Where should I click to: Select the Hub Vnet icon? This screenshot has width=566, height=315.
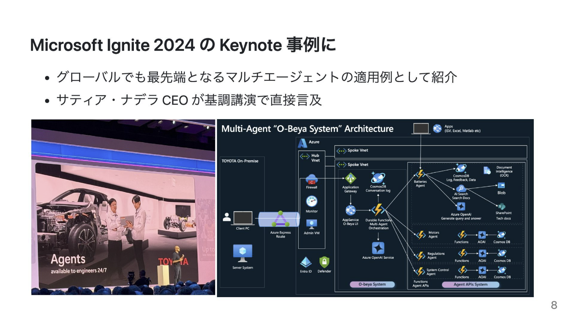pyautogui.click(x=305, y=157)
